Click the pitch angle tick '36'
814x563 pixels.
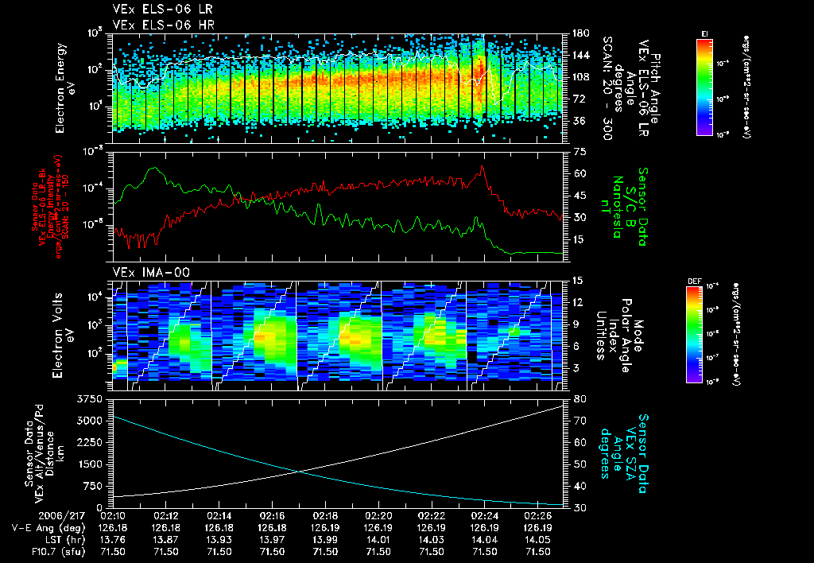(x=578, y=121)
